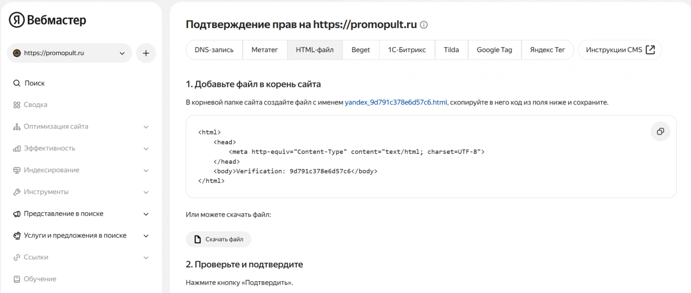The width and height of the screenshot is (691, 293).
Task: Click the Yandex Я logo icon
Action: click(17, 20)
